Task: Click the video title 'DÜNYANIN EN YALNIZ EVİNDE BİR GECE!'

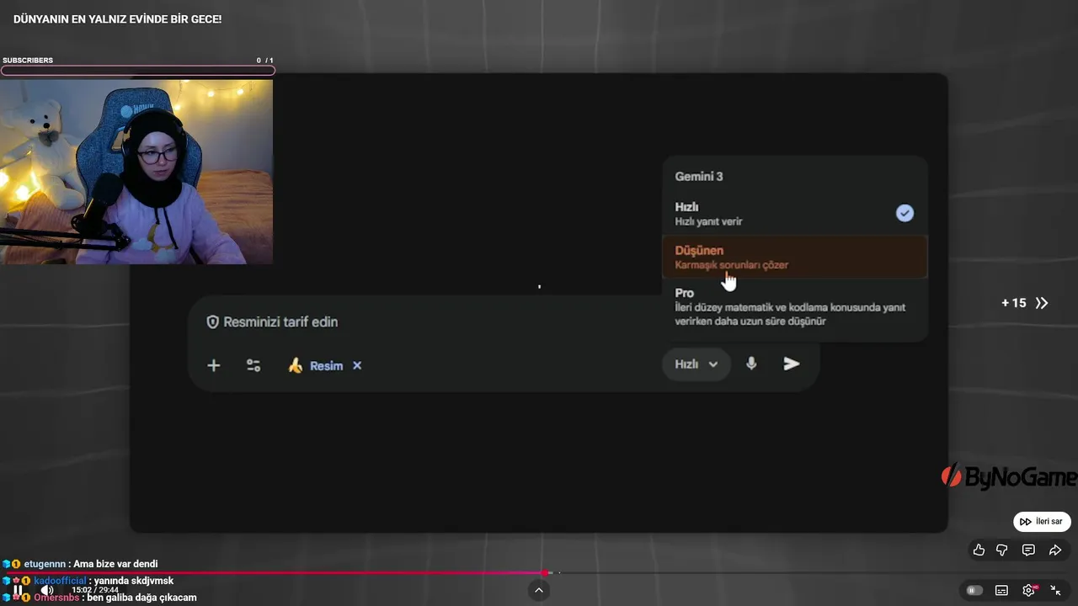Action: click(x=118, y=19)
